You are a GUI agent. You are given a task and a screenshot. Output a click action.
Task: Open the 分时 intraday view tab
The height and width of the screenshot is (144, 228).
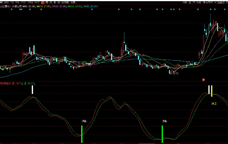6,2
